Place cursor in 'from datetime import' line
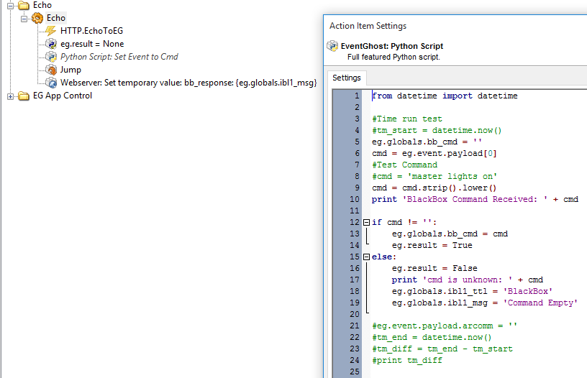587x378 pixels. [x=445, y=96]
